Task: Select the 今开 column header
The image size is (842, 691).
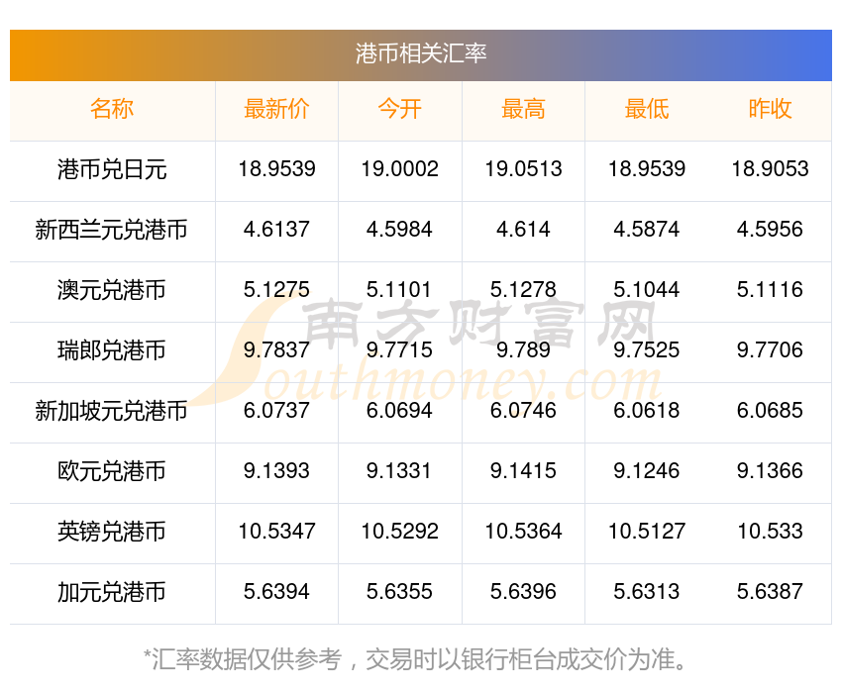Action: click(399, 109)
